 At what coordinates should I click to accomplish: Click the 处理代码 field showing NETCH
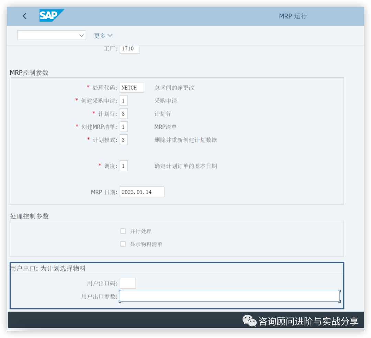[132, 87]
